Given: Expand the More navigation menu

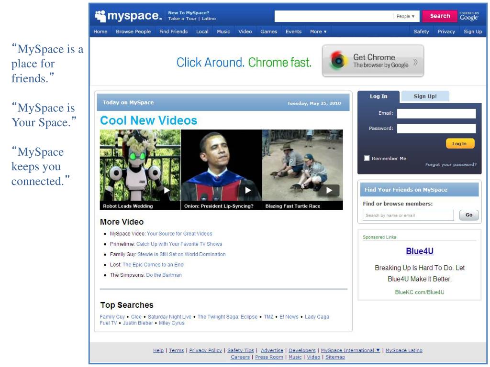Looking at the screenshot, I should click(318, 32).
